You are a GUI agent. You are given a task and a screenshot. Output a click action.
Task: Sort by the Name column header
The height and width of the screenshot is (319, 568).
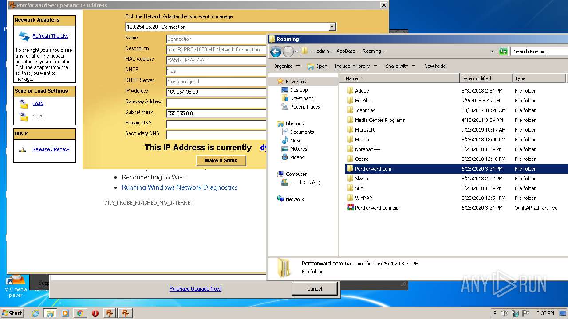[x=399, y=78]
